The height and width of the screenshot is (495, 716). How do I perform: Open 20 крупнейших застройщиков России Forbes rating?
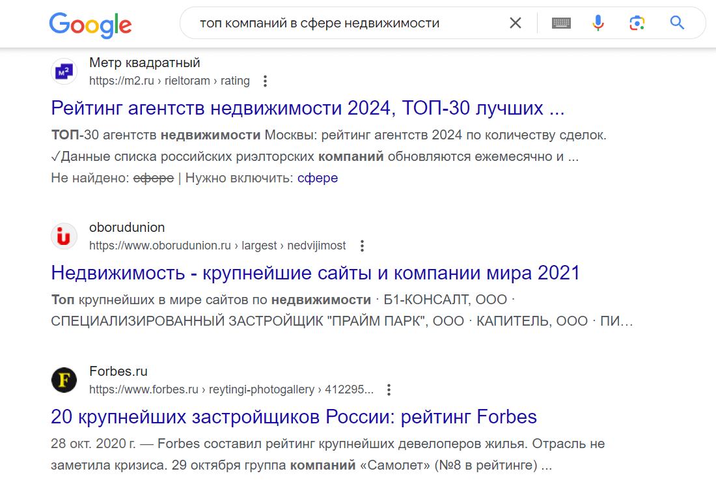294,417
